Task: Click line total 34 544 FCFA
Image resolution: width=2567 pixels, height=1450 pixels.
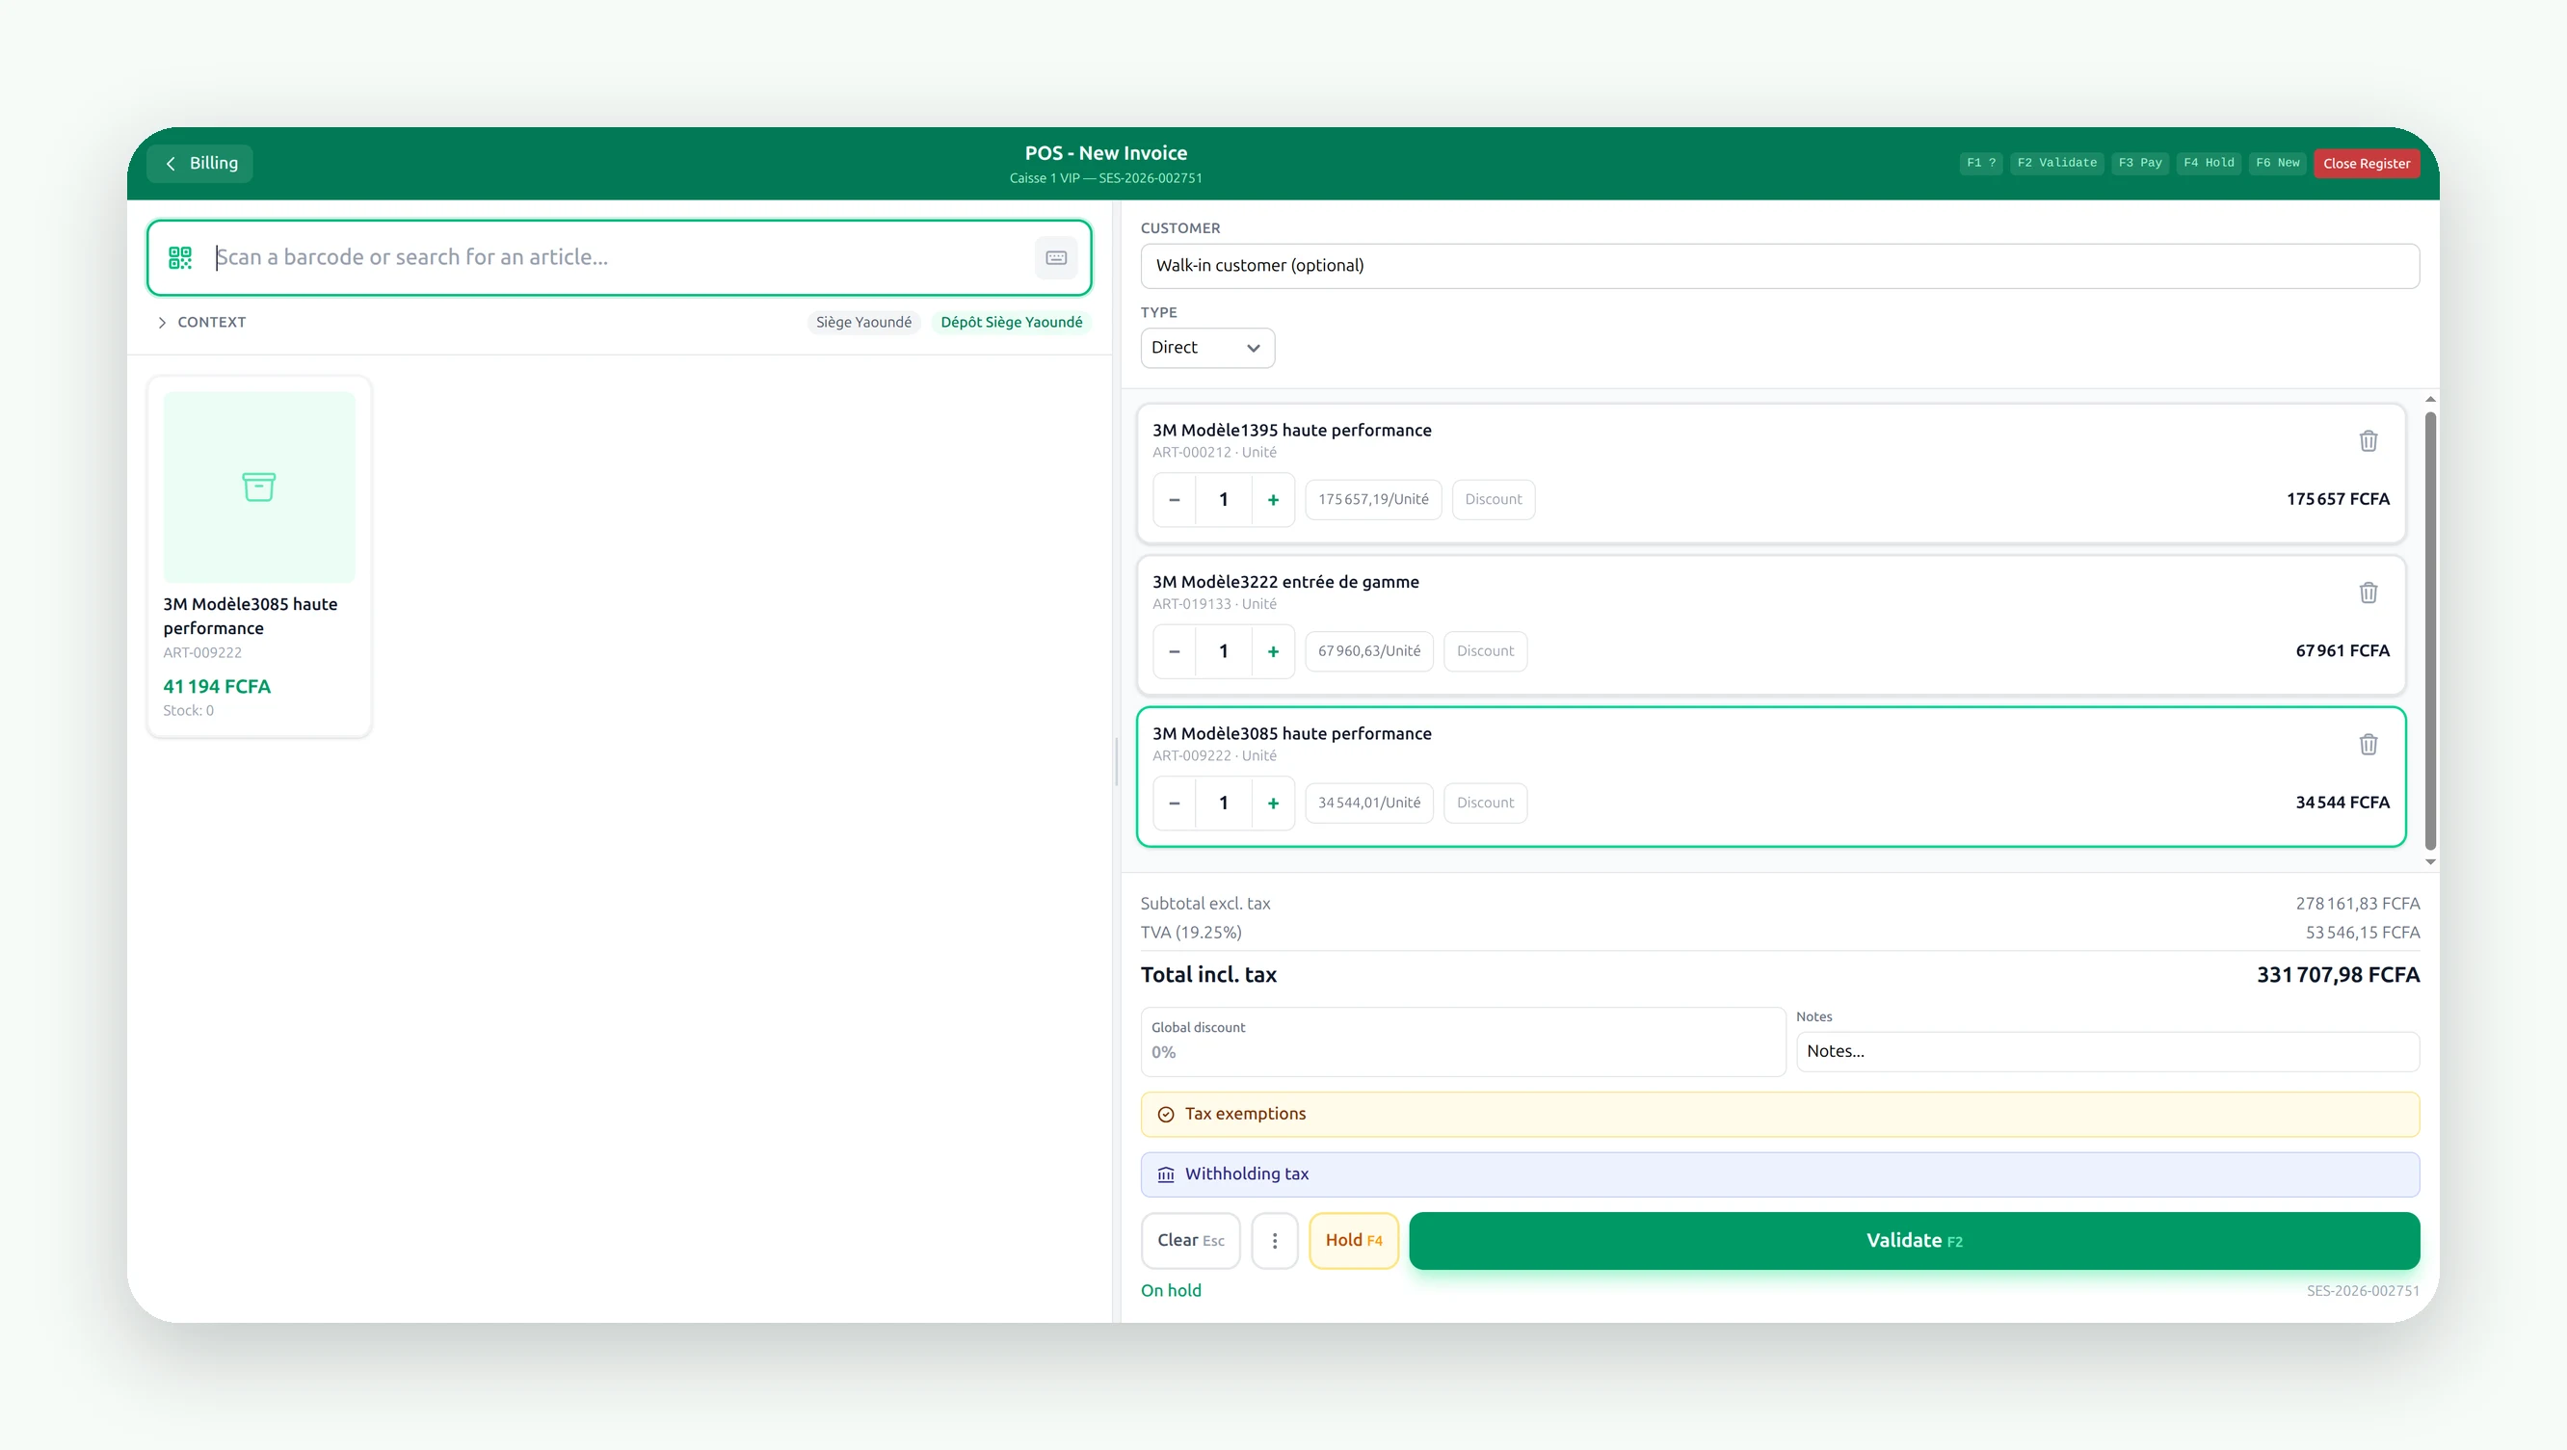Action: tap(2342, 803)
